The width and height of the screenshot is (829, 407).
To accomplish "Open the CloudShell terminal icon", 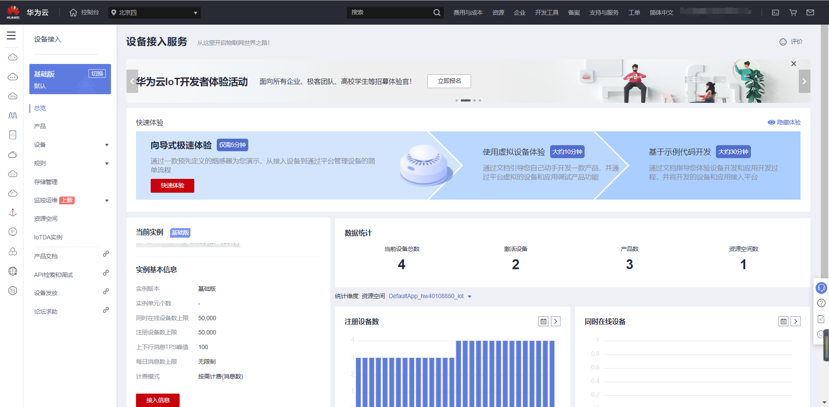I will (775, 13).
